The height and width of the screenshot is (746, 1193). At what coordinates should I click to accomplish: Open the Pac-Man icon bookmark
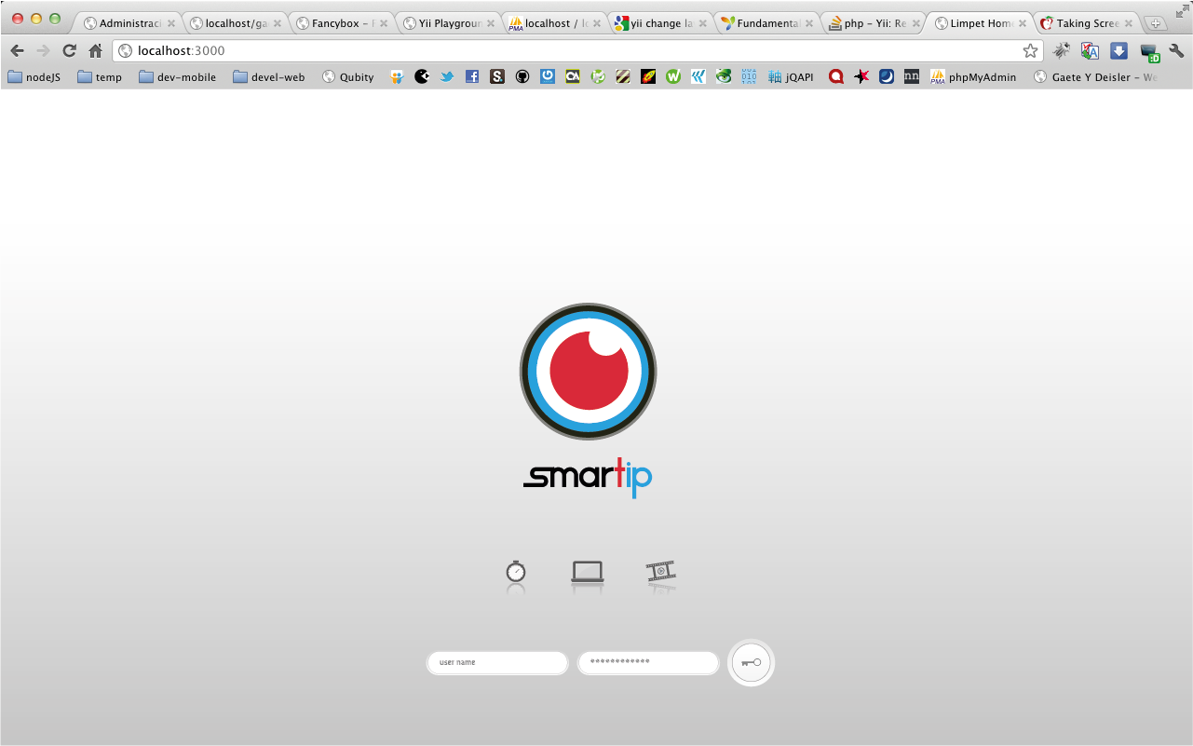pos(422,77)
